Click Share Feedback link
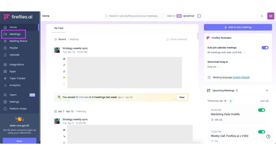Image resolution: width=276 pixels, height=155 pixels. coord(177,39)
